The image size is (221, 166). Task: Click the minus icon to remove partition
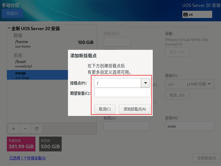25,129
